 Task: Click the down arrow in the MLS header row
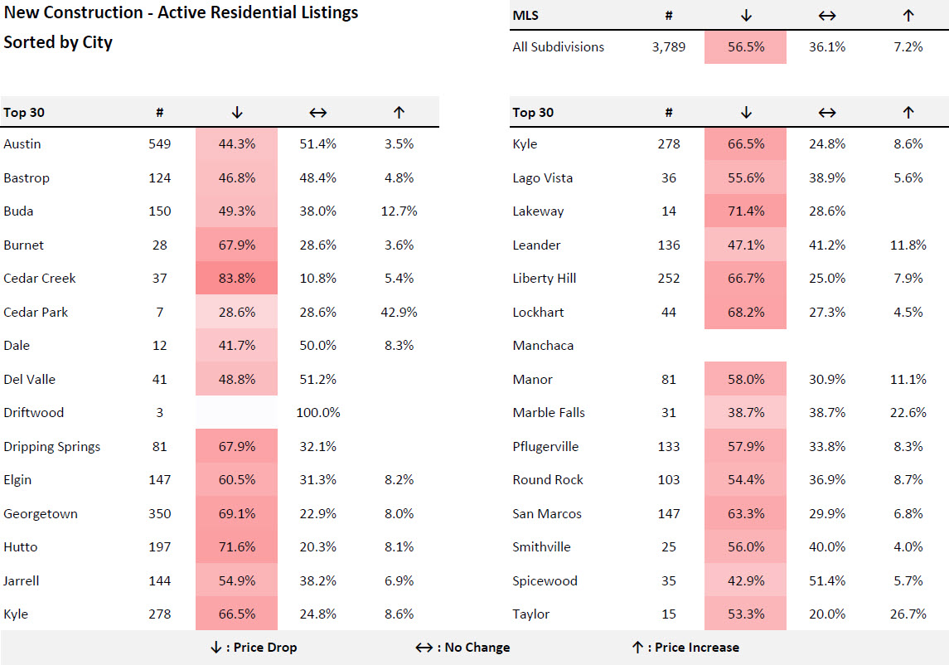pyautogui.click(x=745, y=16)
